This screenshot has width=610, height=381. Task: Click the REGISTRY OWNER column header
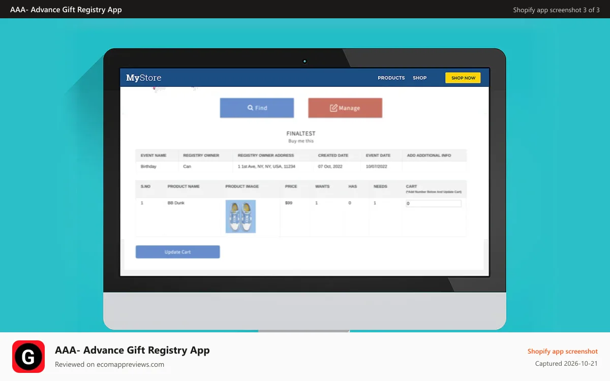[201, 155]
